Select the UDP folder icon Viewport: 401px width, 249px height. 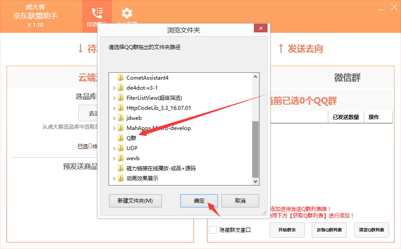pos(121,148)
